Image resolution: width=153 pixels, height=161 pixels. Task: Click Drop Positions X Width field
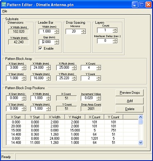(38, 98)
